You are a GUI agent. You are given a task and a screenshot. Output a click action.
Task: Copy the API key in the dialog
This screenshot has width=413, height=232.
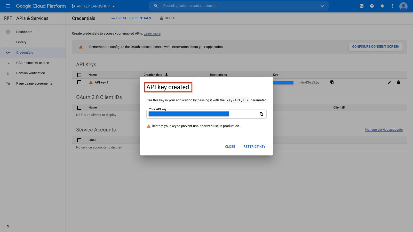(x=261, y=114)
